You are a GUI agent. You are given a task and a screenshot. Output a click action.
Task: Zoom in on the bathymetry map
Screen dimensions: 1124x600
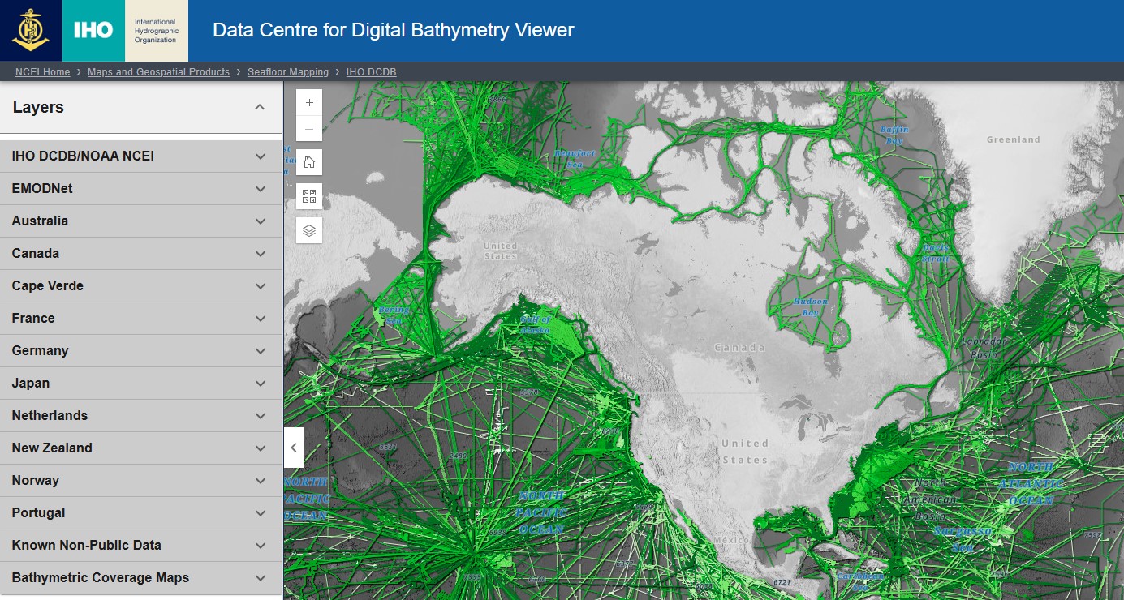[x=309, y=103]
